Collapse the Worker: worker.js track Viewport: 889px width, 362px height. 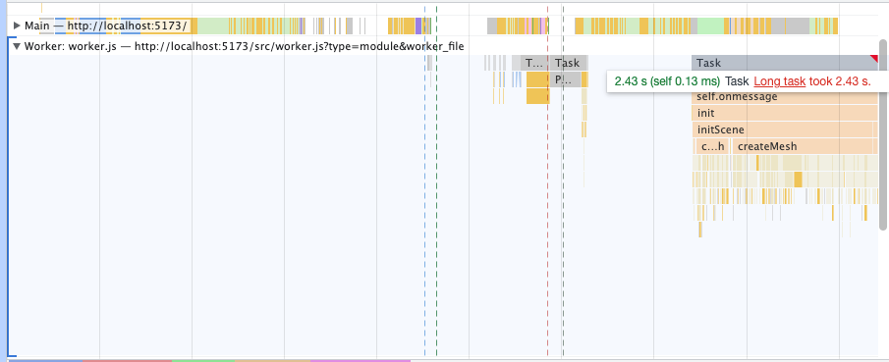point(17,46)
